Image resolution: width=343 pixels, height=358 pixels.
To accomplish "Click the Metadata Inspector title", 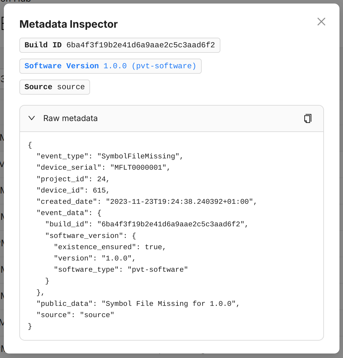I will (68, 24).
